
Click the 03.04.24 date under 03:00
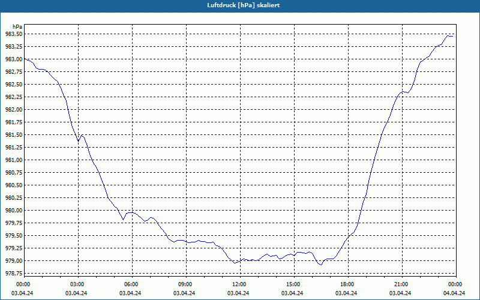pos(76,293)
